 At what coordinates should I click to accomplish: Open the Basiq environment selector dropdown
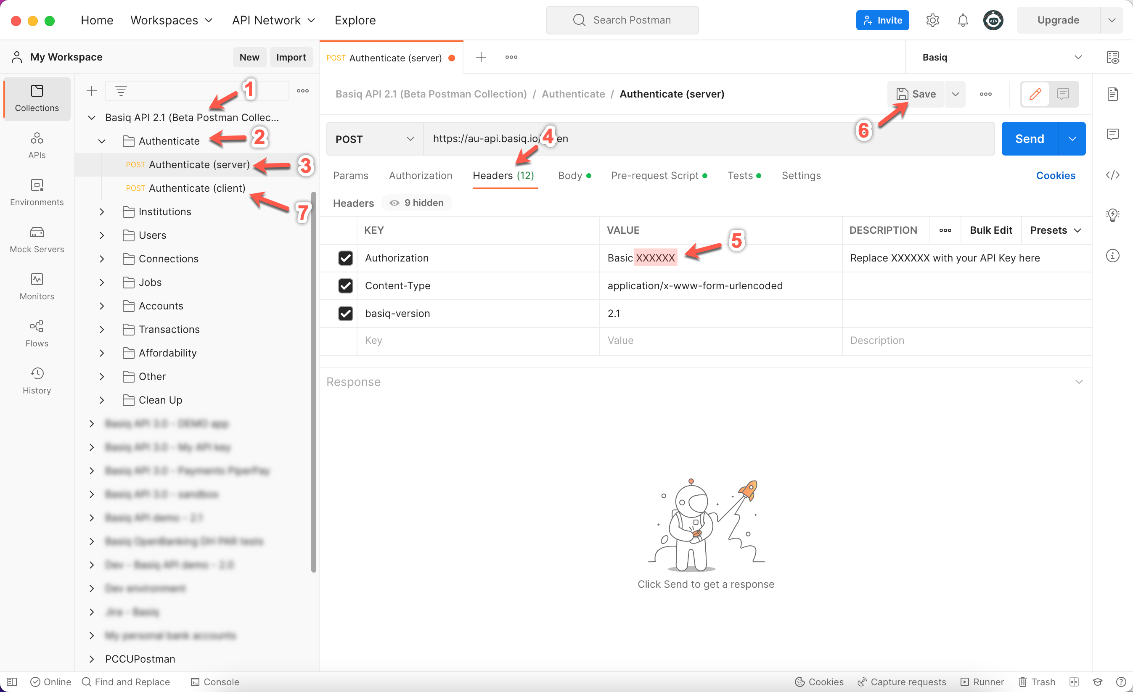tap(1001, 57)
